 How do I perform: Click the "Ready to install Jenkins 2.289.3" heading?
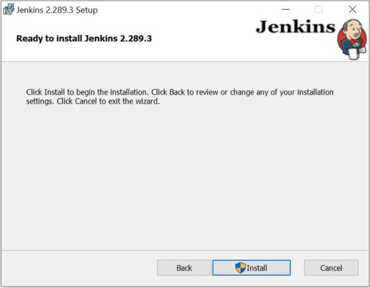[84, 38]
